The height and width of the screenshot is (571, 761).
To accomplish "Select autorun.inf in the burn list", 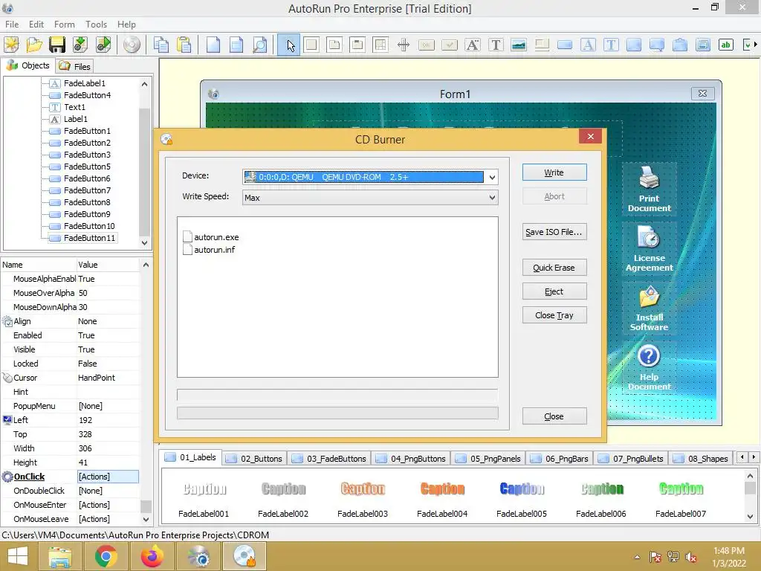I will coord(209,250).
